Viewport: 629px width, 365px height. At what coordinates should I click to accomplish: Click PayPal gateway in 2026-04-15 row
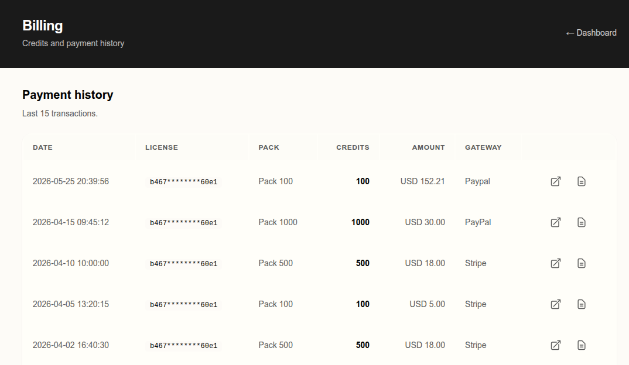tap(478, 222)
